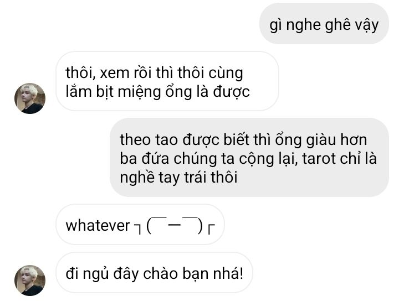Click the text 'chào bạn nhá!'
The image size is (399, 301).
(x=193, y=273)
